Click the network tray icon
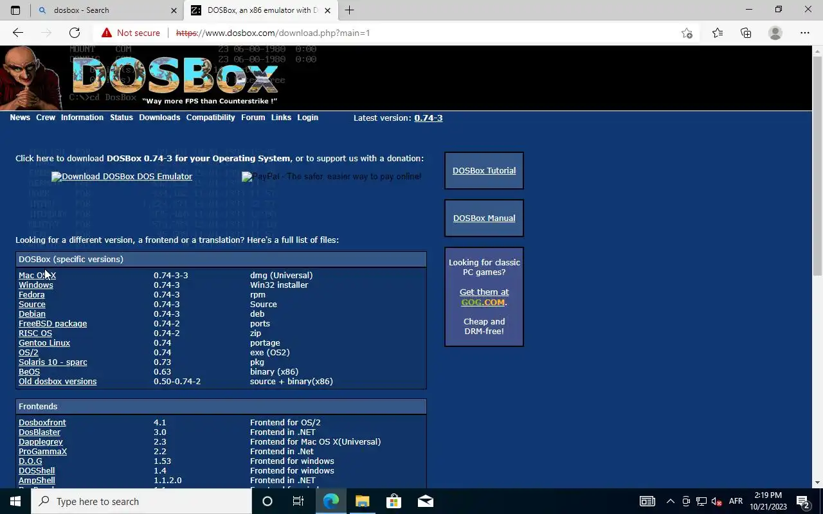The width and height of the screenshot is (823, 514). point(701,501)
